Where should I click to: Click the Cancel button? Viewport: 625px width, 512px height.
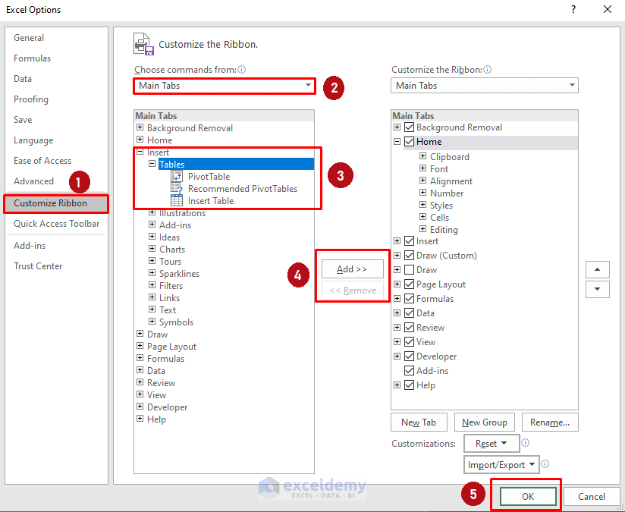tap(592, 496)
